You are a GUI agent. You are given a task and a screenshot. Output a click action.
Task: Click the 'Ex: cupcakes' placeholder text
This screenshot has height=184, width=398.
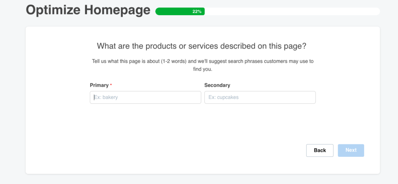click(x=223, y=97)
